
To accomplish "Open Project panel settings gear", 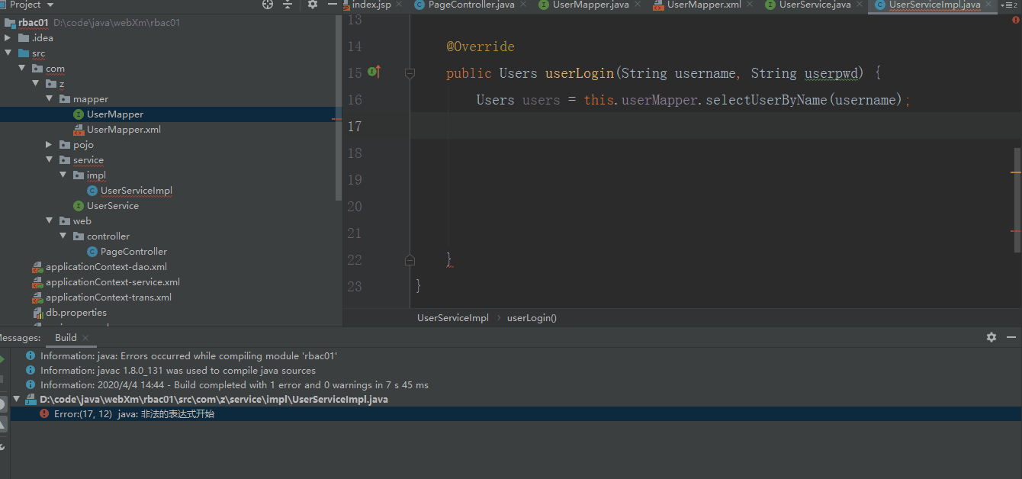I will 313,5.
